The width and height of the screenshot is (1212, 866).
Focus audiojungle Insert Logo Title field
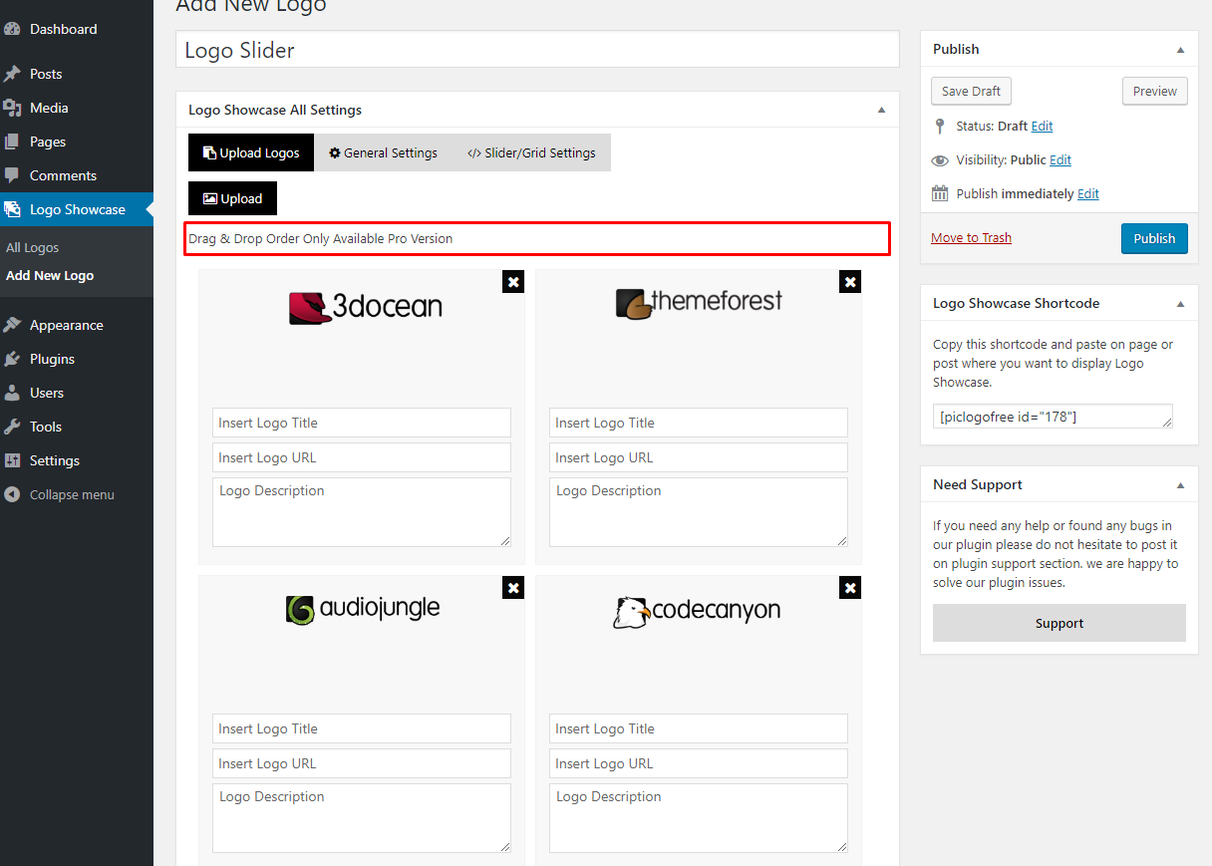pos(362,728)
